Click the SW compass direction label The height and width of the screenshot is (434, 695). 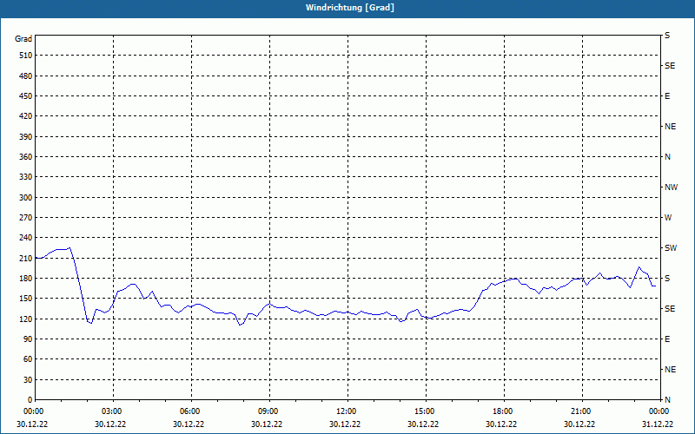tap(671, 248)
